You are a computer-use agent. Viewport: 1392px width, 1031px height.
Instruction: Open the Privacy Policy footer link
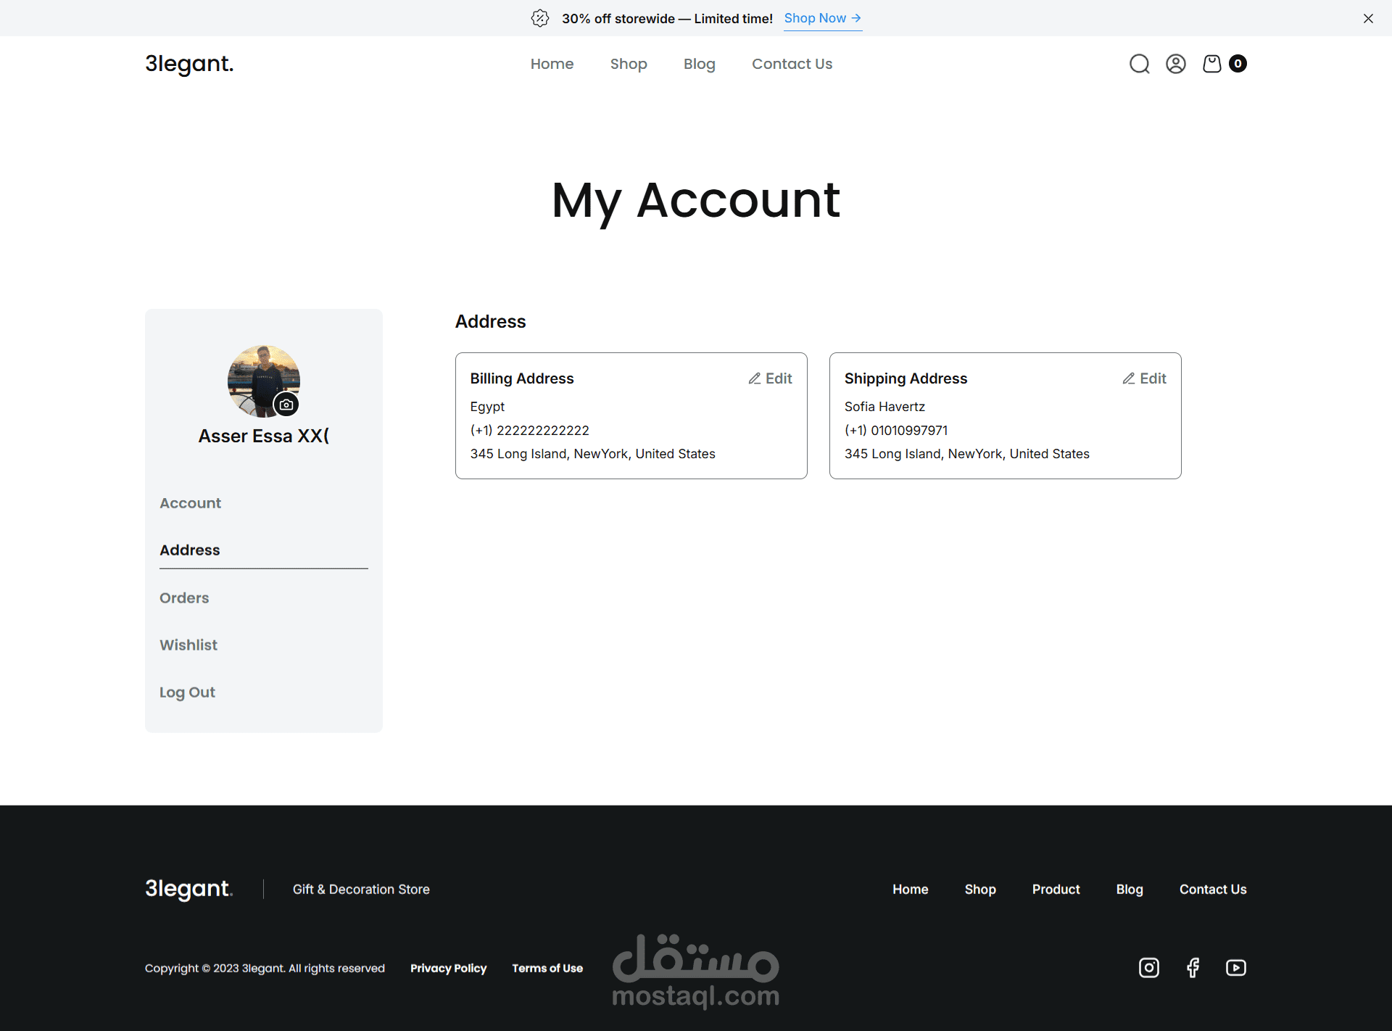[x=448, y=968]
